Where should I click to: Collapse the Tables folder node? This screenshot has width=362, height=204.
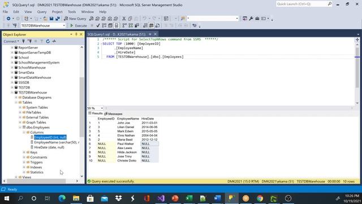(16, 103)
